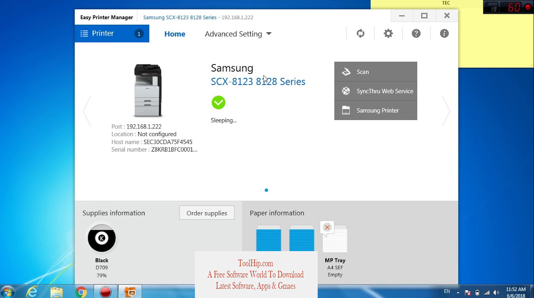The height and width of the screenshot is (298, 534).
Task: Click the Action Center flag tray icon
Action: coord(467,293)
